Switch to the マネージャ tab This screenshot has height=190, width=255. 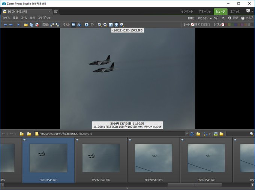click(204, 12)
